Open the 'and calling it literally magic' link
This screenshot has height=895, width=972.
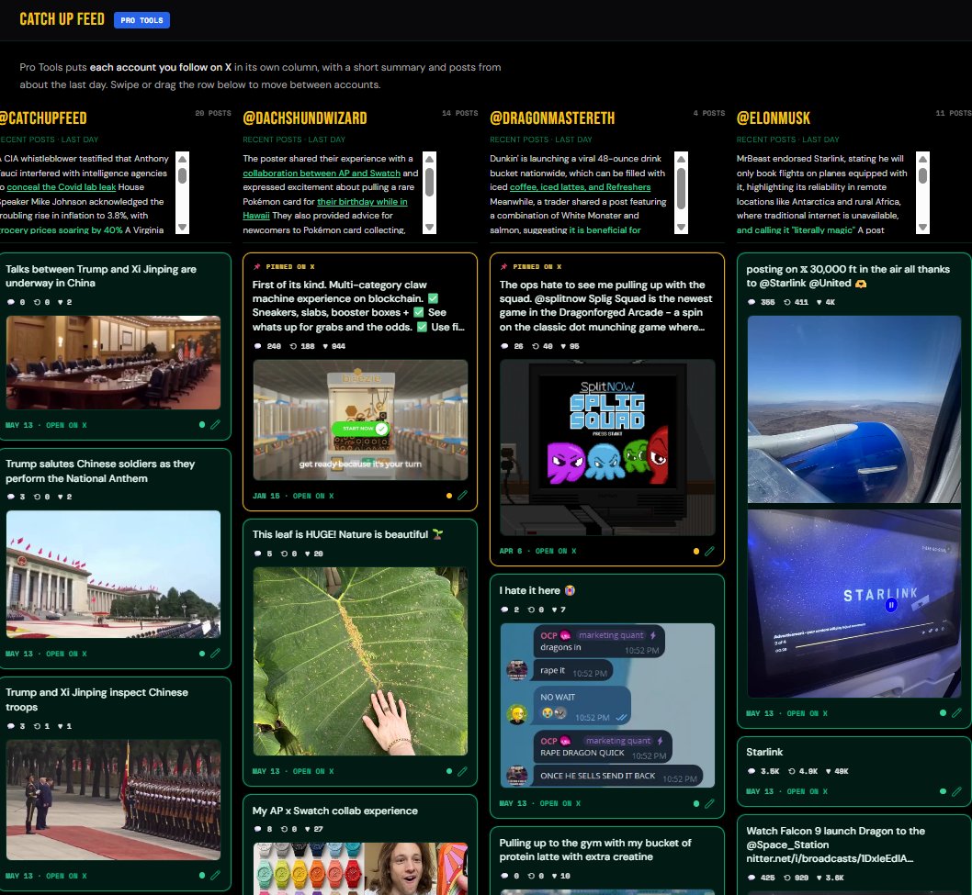(x=796, y=229)
